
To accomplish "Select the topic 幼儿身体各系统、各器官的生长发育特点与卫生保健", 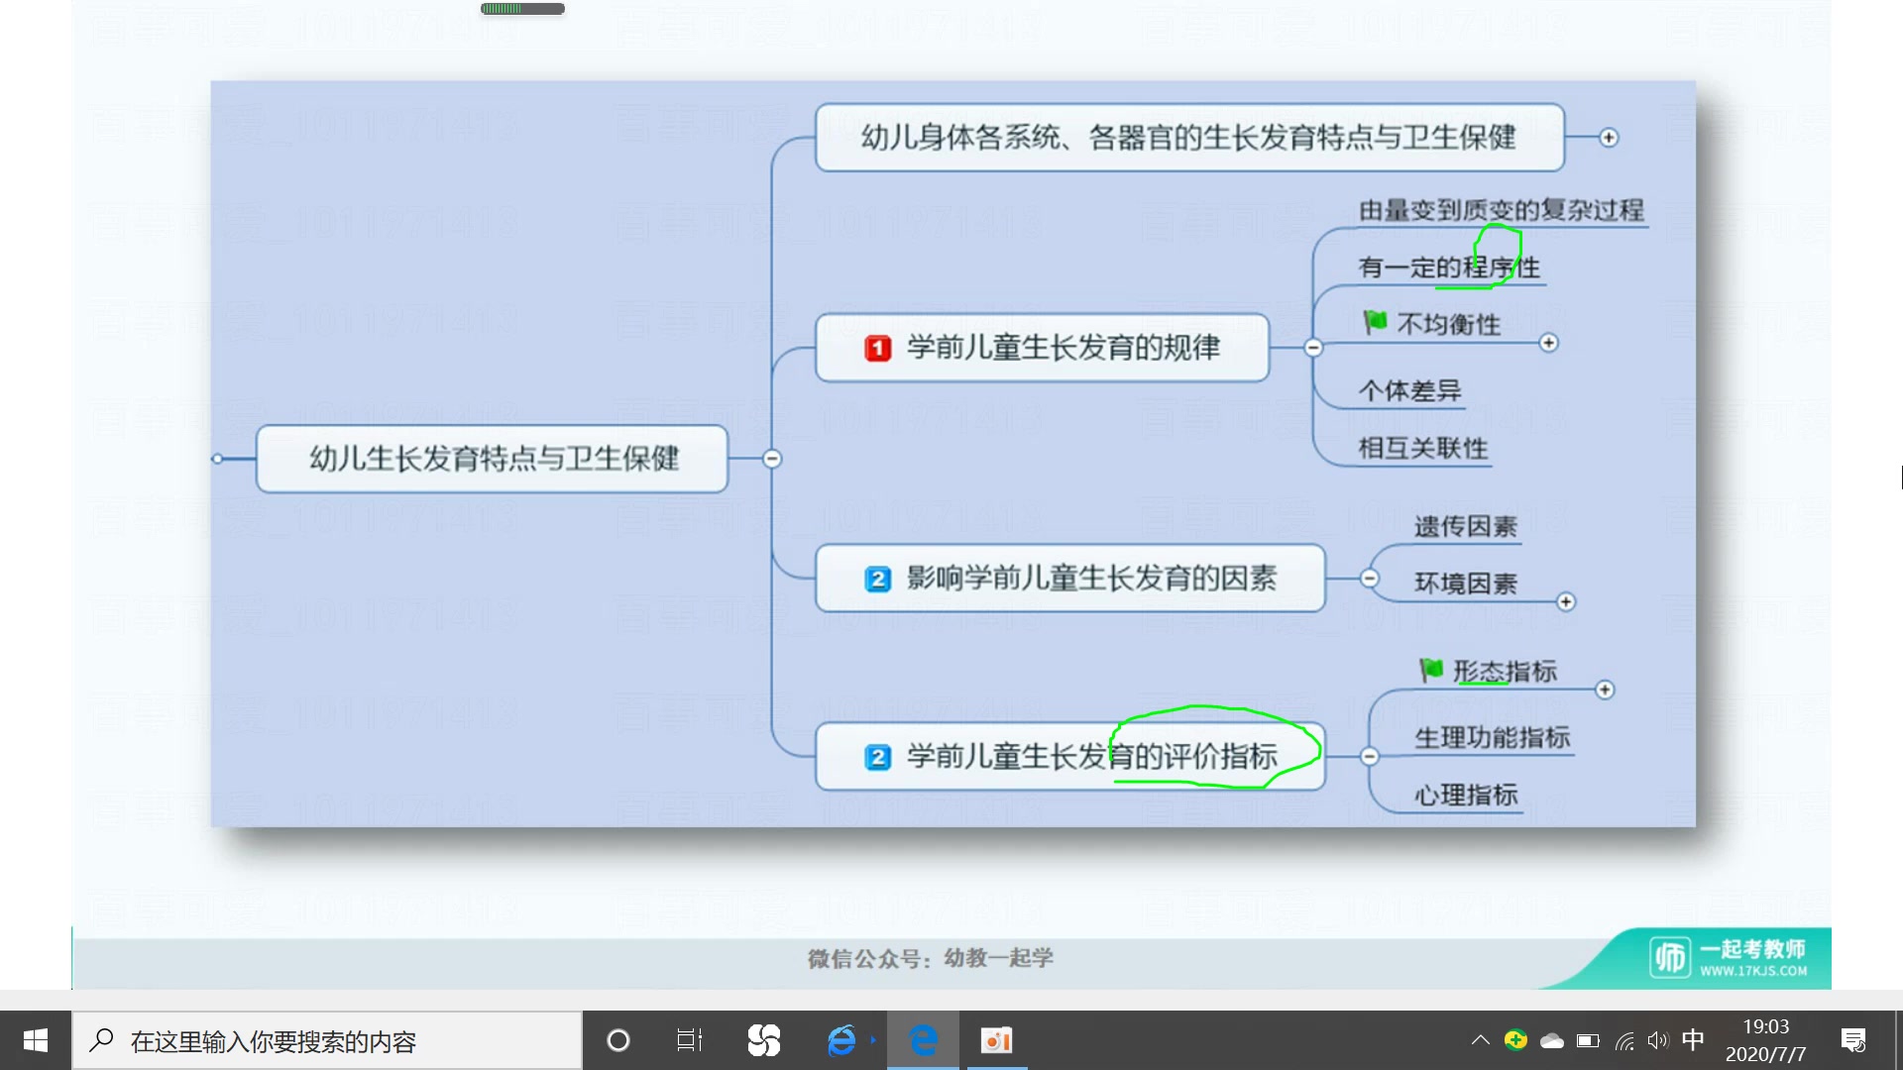I will pyautogui.click(x=1189, y=138).
